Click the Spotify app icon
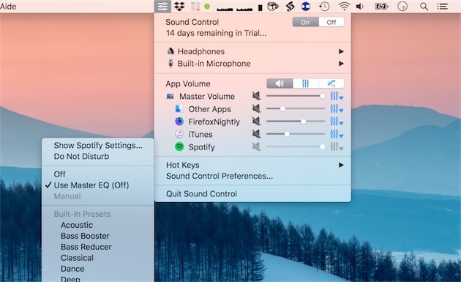Image resolution: width=461 pixels, height=282 pixels. (179, 146)
